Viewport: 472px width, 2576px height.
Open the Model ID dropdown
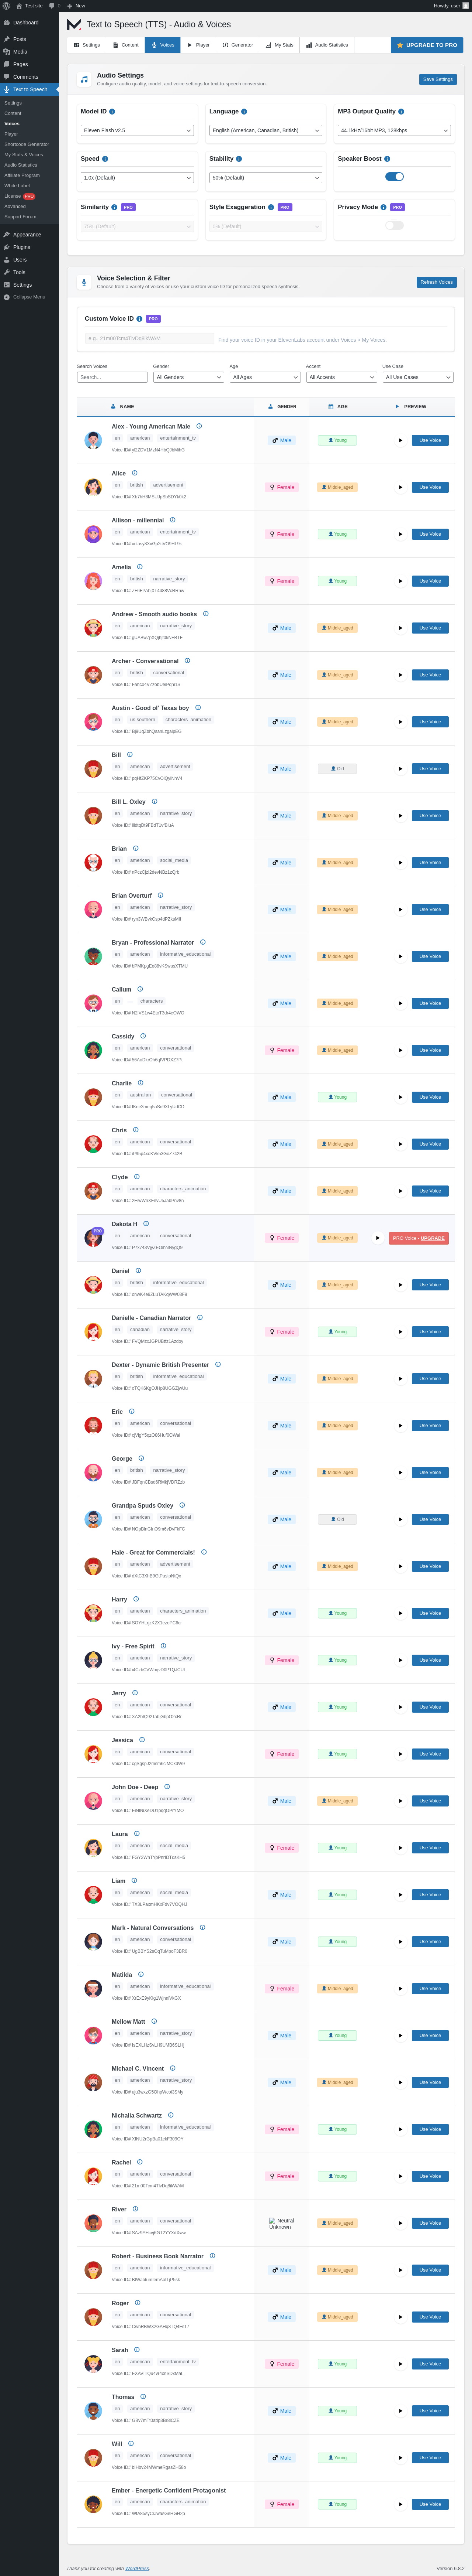point(137,130)
